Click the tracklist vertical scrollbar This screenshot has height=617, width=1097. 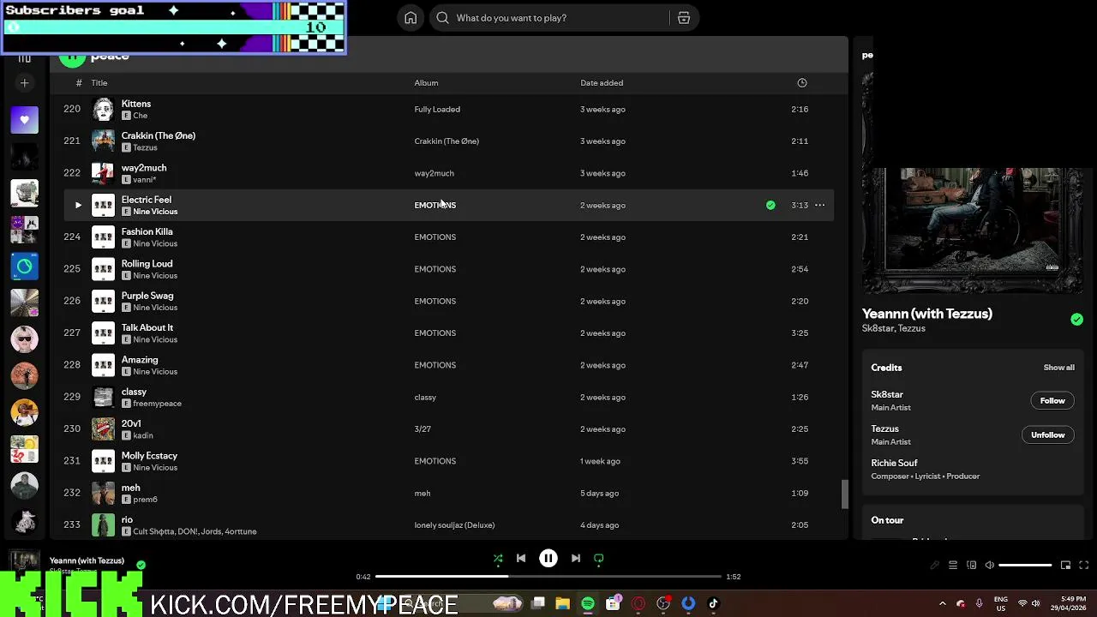(844, 494)
